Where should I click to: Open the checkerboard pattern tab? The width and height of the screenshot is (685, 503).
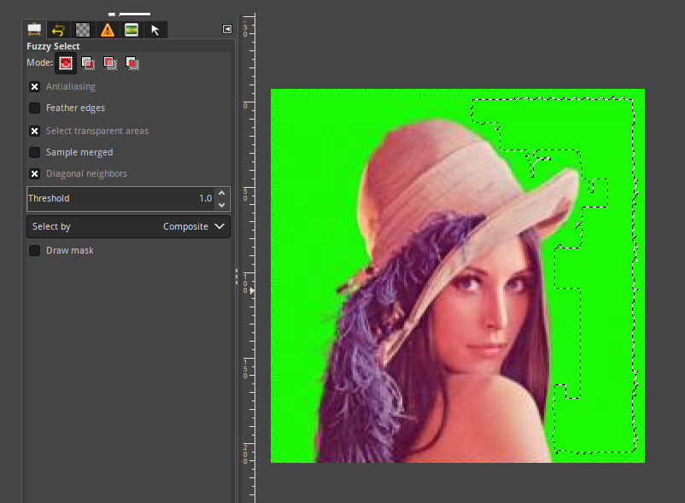pos(82,30)
